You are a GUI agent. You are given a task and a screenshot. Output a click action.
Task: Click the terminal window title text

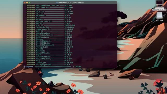coord(71,3)
